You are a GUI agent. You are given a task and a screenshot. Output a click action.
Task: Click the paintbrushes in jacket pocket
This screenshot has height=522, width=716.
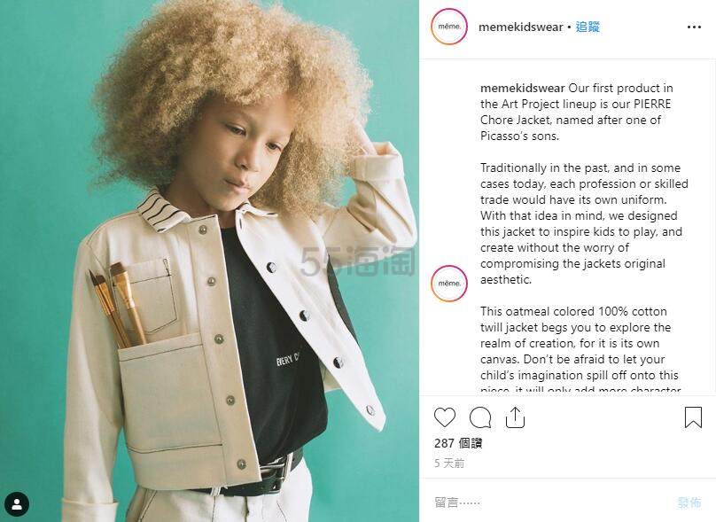click(x=116, y=304)
